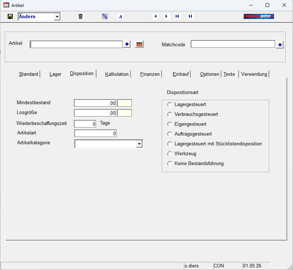This screenshot has height=270, width=293.
Task: Jump to last record icon
Action: (x=190, y=16)
